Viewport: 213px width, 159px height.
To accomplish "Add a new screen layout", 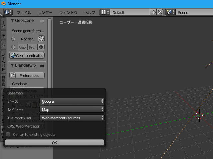I will [x=153, y=12].
